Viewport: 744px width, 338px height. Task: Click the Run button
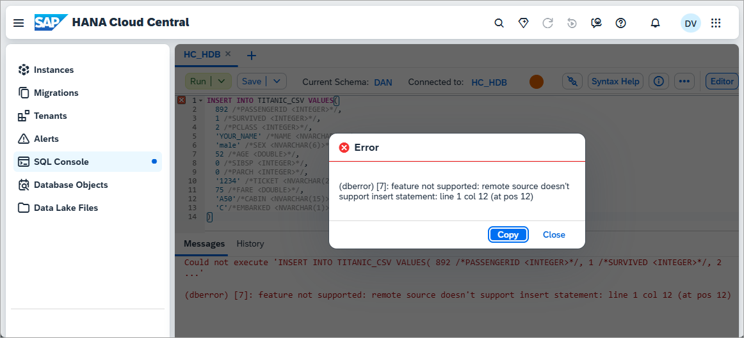click(x=198, y=81)
